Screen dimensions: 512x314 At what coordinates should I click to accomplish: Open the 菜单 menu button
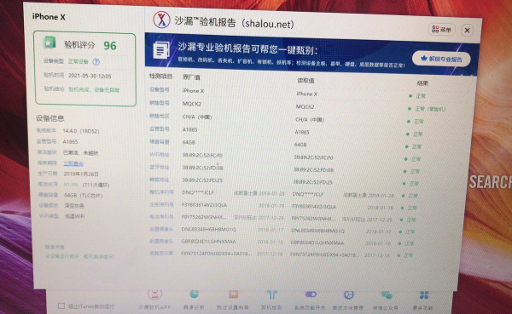(x=441, y=29)
